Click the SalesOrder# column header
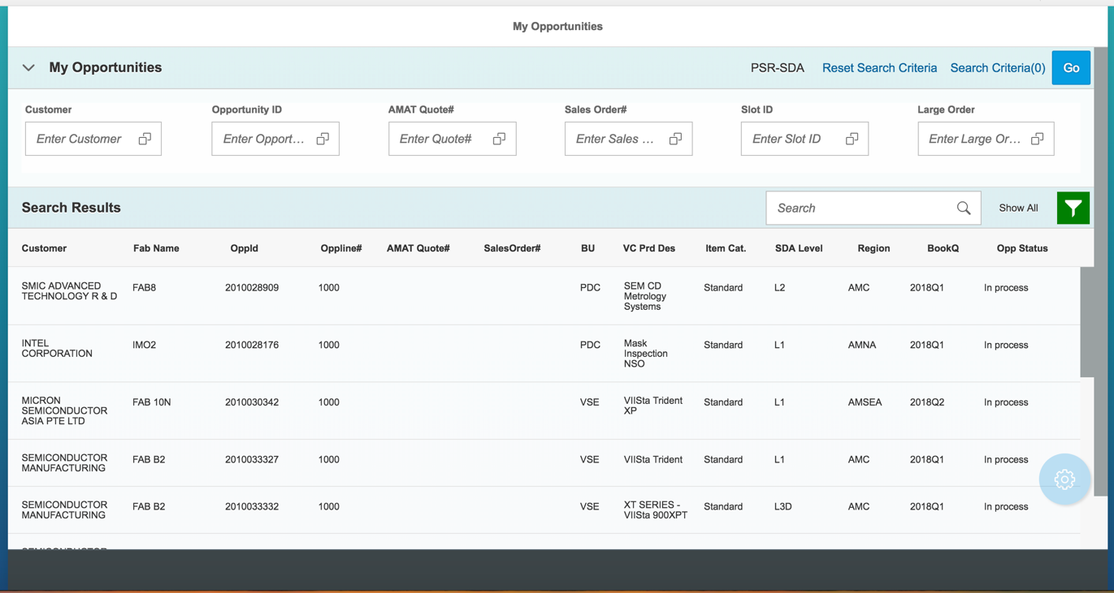The width and height of the screenshot is (1114, 593). [512, 248]
